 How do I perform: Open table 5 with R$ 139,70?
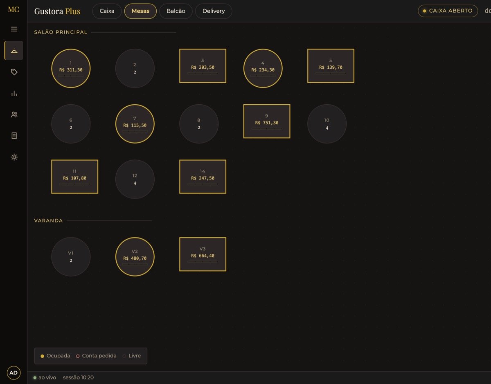click(x=331, y=66)
